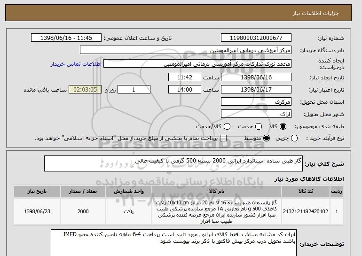Click the delivery province field مرکزی
The width and height of the screenshot is (362, 256).
256,102
